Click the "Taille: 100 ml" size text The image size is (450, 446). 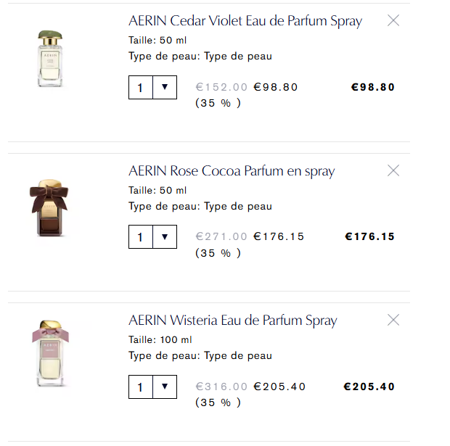(x=160, y=339)
